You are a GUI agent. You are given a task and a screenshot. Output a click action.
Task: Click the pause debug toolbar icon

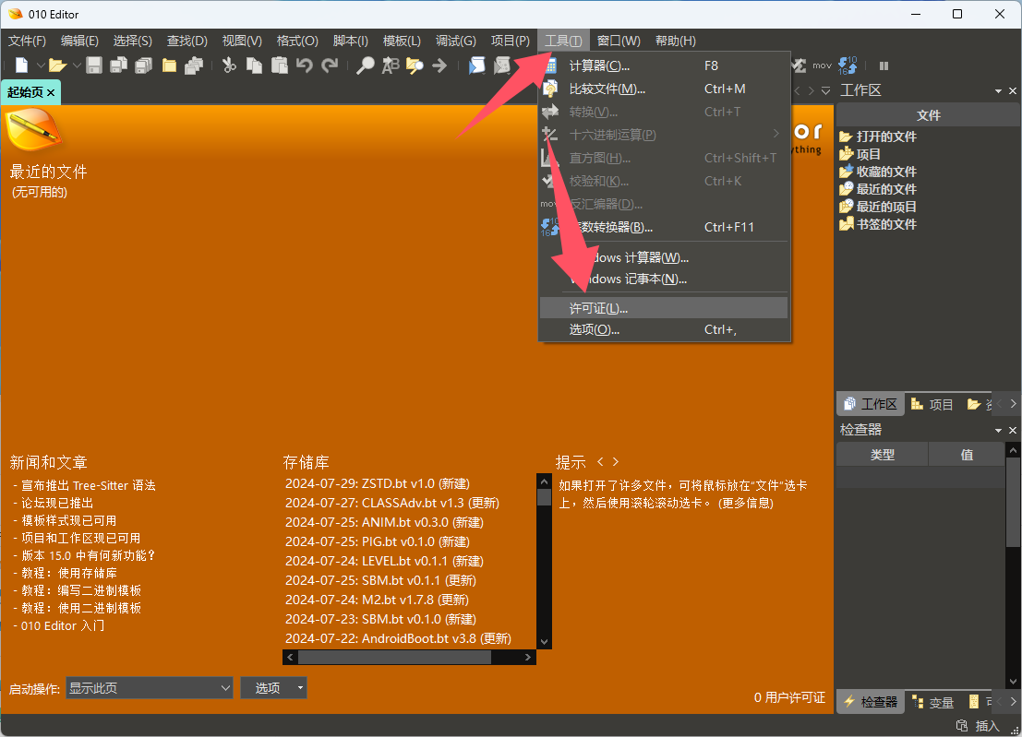[x=884, y=65]
